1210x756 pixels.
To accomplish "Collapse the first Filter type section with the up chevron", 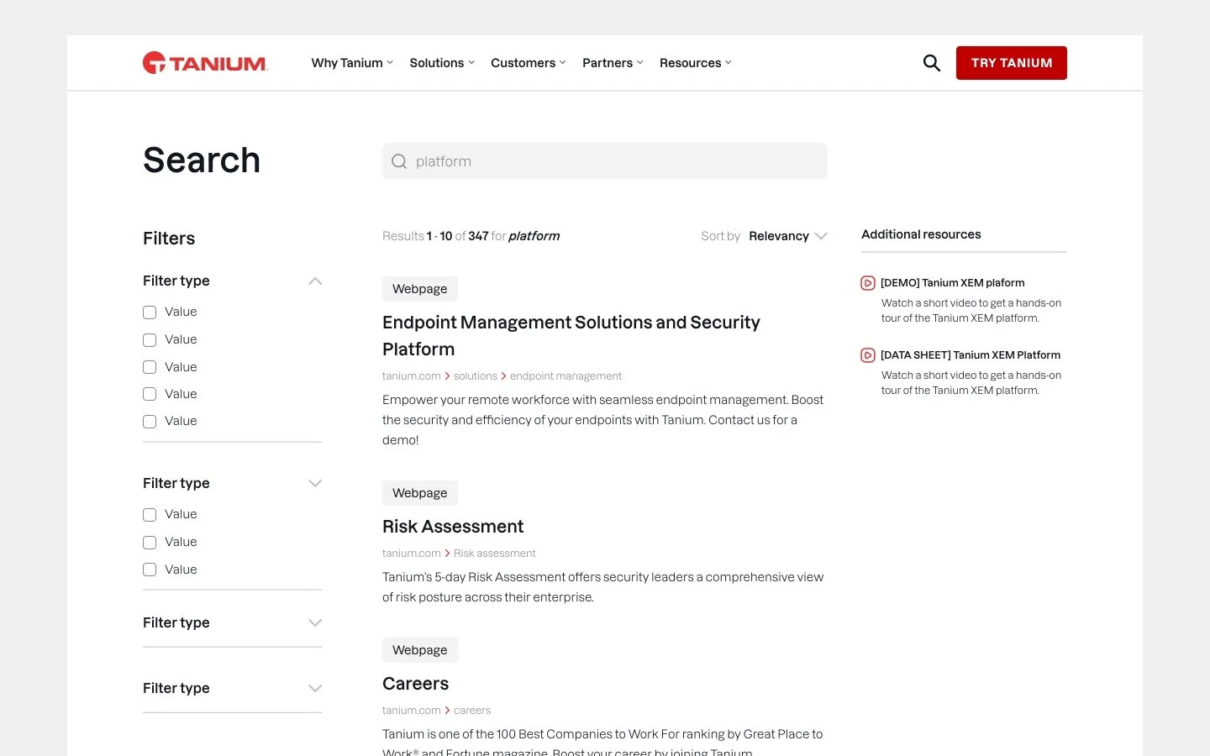I will click(315, 281).
